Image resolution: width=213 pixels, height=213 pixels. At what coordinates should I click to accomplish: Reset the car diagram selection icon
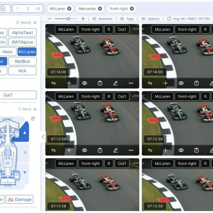(x=33, y=119)
